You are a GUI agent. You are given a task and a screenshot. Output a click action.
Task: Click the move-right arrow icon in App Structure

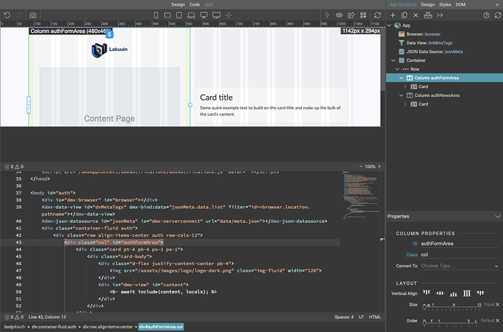[440, 15]
